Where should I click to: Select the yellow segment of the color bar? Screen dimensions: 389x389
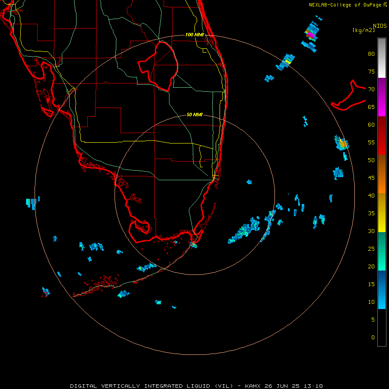[382, 213]
